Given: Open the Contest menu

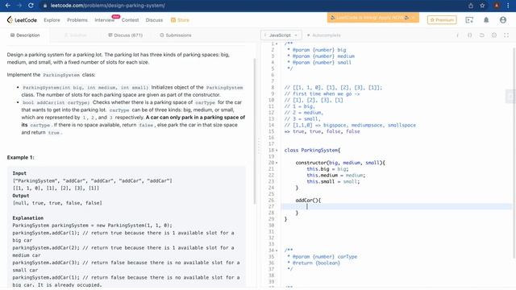Looking at the screenshot, I should click(130, 20).
